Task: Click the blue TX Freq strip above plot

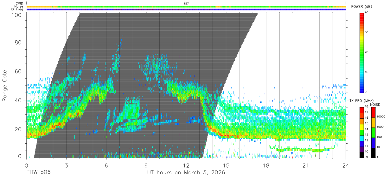Action: point(186,9)
